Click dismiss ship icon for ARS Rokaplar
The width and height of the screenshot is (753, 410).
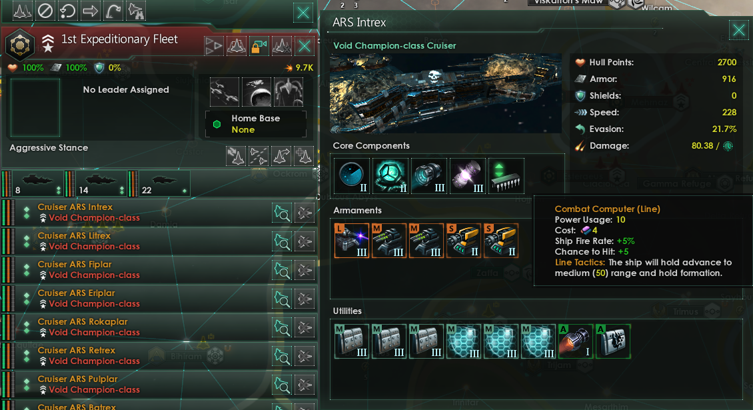click(x=305, y=328)
